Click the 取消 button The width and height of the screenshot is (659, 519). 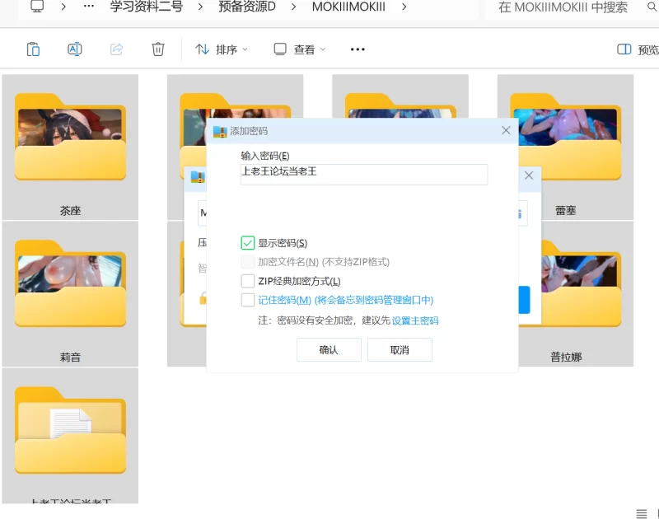click(x=400, y=349)
